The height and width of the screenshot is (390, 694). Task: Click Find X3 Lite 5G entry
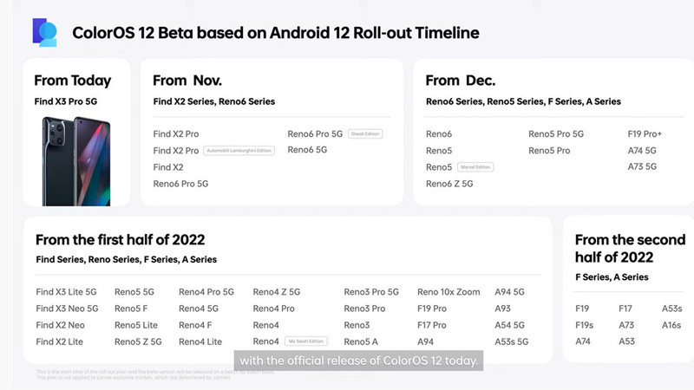coord(66,292)
